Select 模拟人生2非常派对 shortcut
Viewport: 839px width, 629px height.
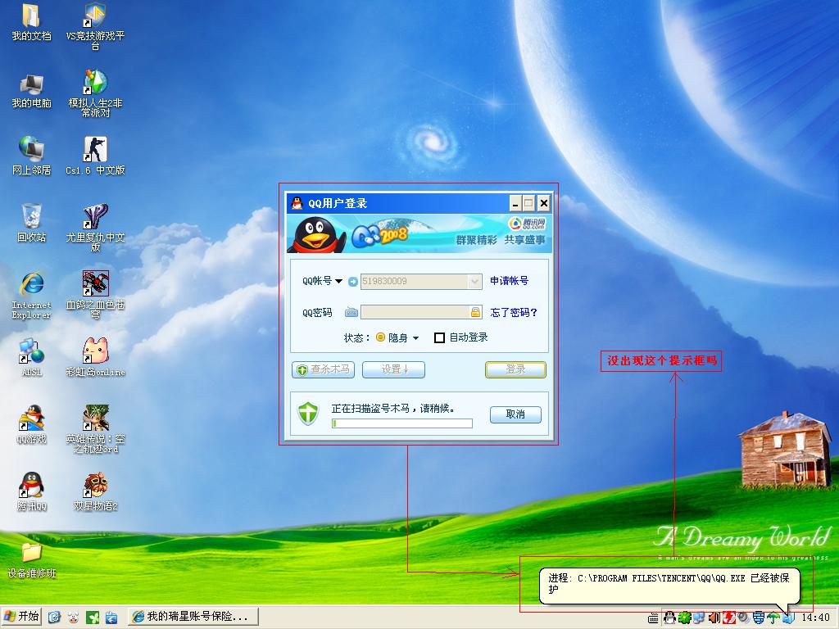pyautogui.click(x=95, y=93)
